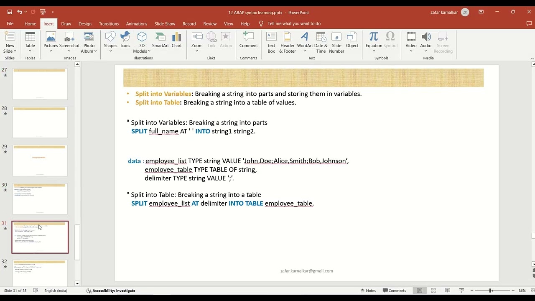Open the Slide Show tab
The width and height of the screenshot is (535, 301).
pyautogui.click(x=165, y=24)
